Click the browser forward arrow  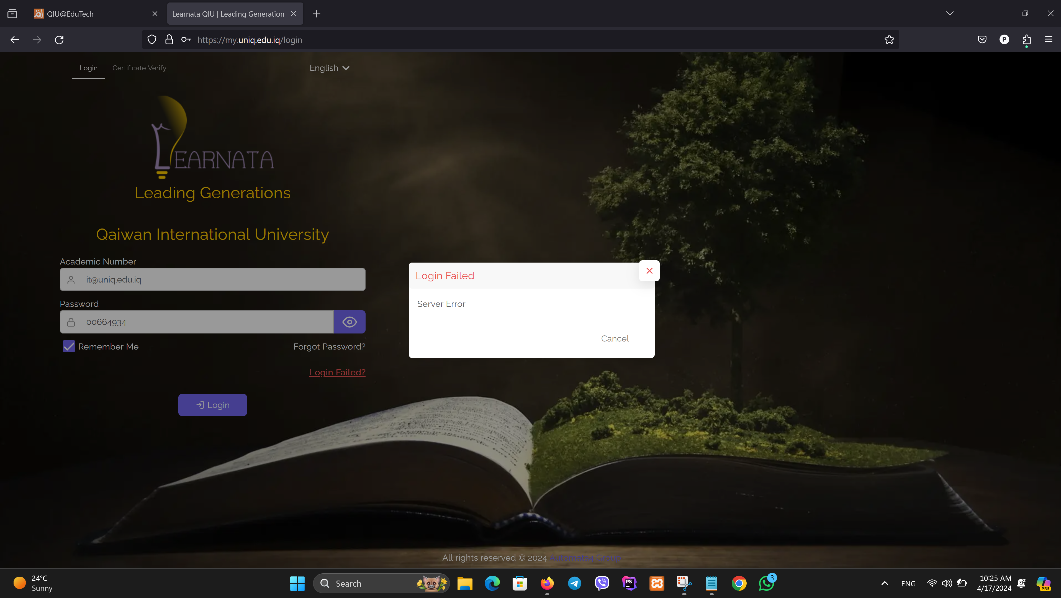point(37,40)
